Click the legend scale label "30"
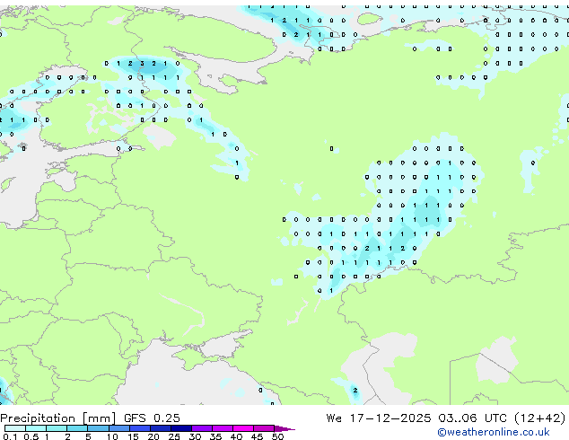This screenshot has height=440, width=569. (x=195, y=436)
